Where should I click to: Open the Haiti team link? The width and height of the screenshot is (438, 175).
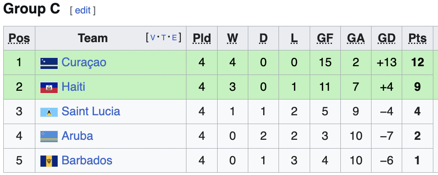(73, 87)
